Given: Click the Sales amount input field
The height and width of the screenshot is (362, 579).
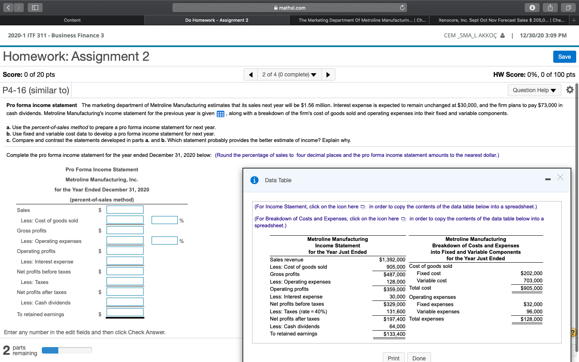Looking at the screenshot, I should point(125,210).
